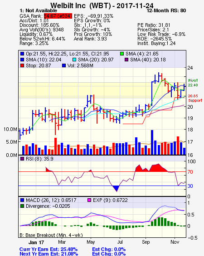Click the 1: Not Available text
Image resolution: width=204 pixels, height=256 pixels.
tap(39, 11)
